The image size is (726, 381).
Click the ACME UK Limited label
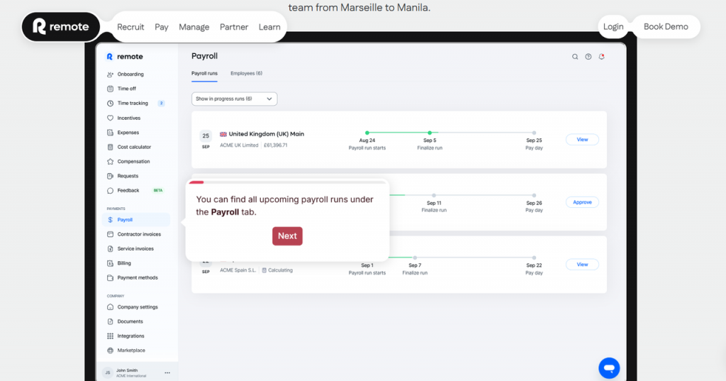[239, 145]
